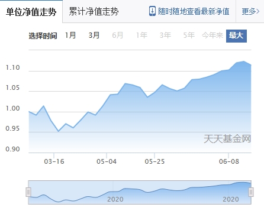Click the mobile download phone icon
Viewport: 264px width, 214px height.
click(x=152, y=11)
